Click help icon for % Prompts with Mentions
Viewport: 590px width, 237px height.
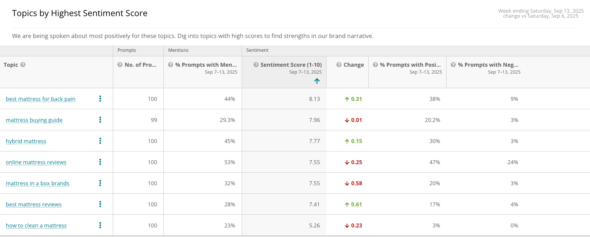[x=171, y=65]
